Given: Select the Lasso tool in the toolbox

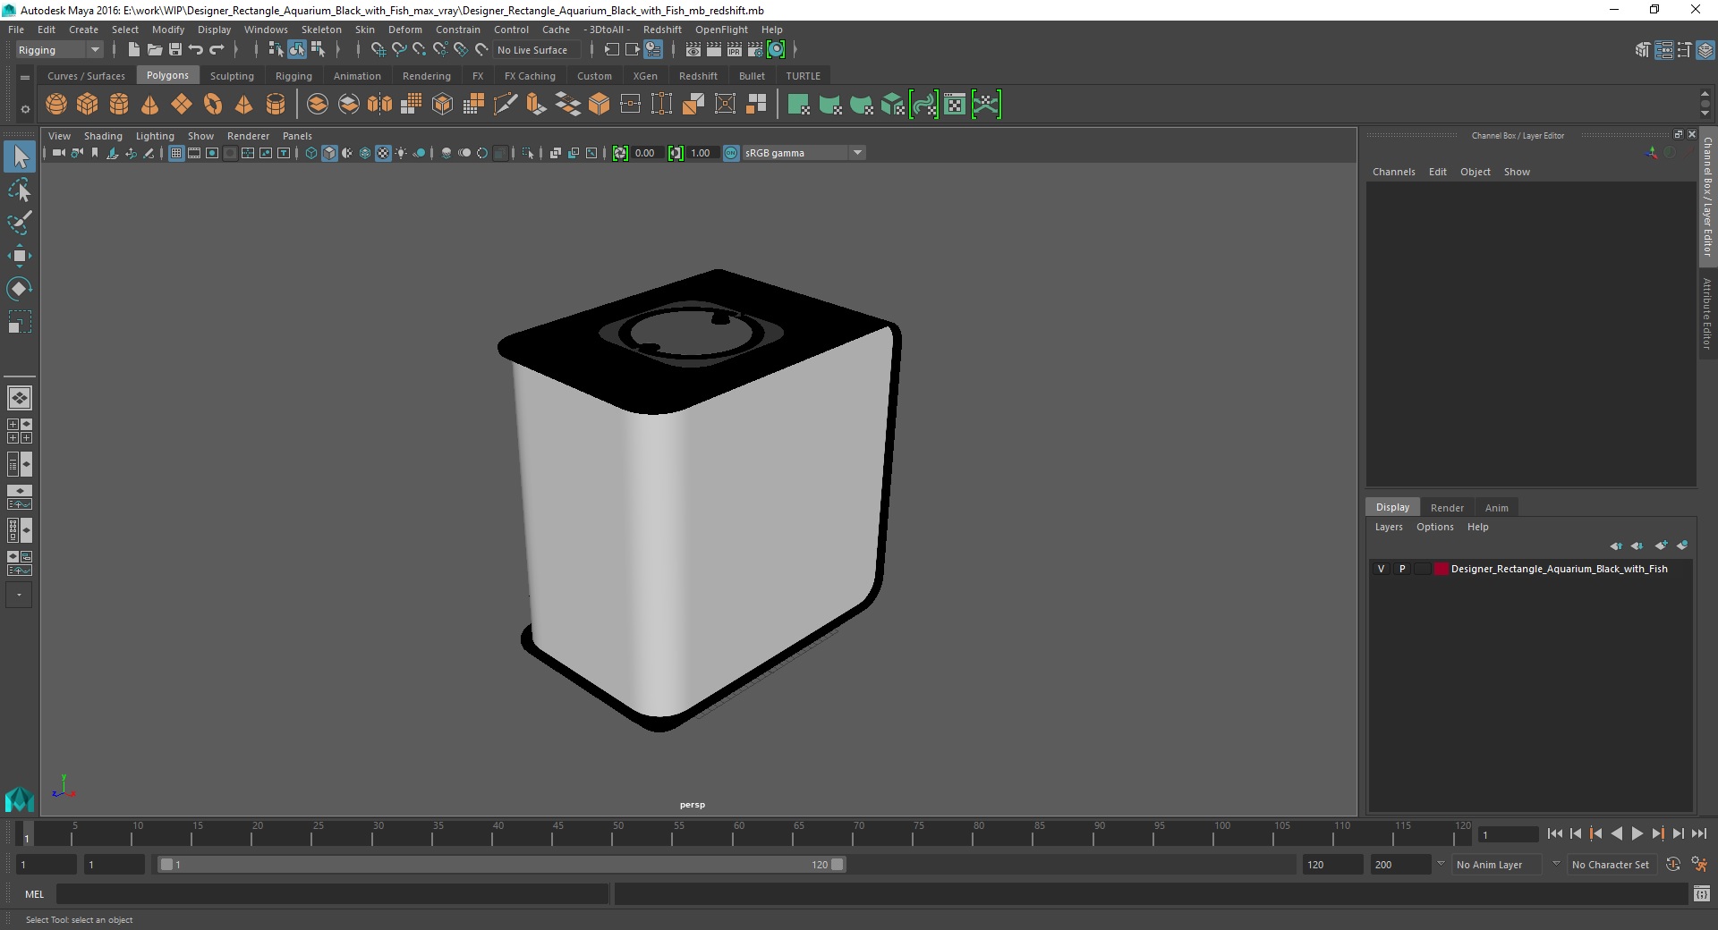Looking at the screenshot, I should click(x=20, y=190).
